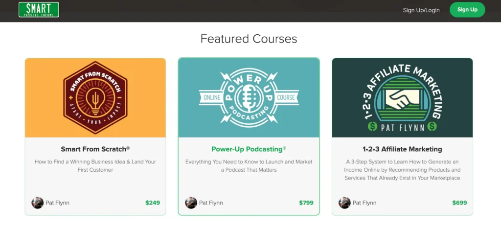This screenshot has width=501, height=229.
Task: Open the Sign Up/Login link
Action: pyautogui.click(x=421, y=10)
